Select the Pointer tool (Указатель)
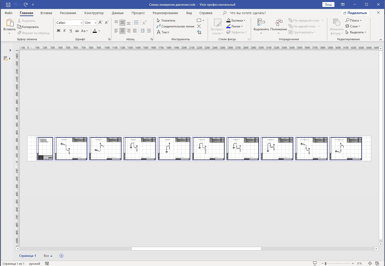Viewport: 385px width, 266px height. (166, 21)
